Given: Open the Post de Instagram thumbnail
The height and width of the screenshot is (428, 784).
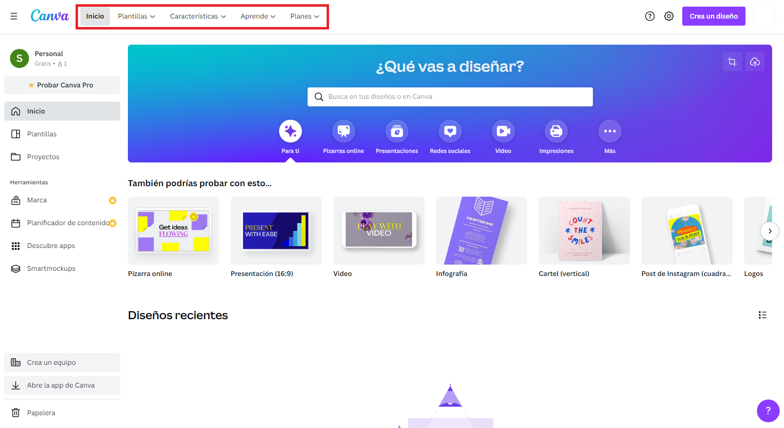Looking at the screenshot, I should [x=687, y=230].
